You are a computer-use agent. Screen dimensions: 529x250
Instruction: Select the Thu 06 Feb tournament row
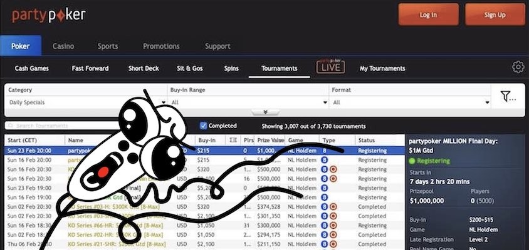[x=205, y=244]
